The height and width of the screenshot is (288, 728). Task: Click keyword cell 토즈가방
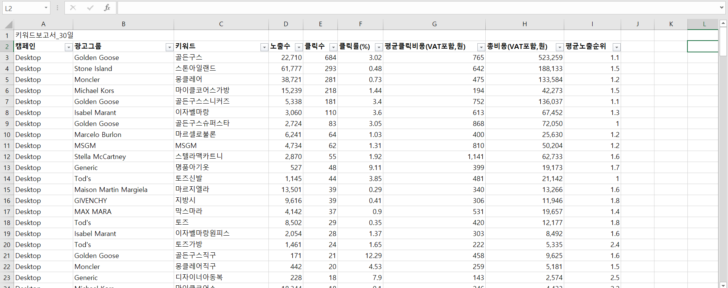221,245
